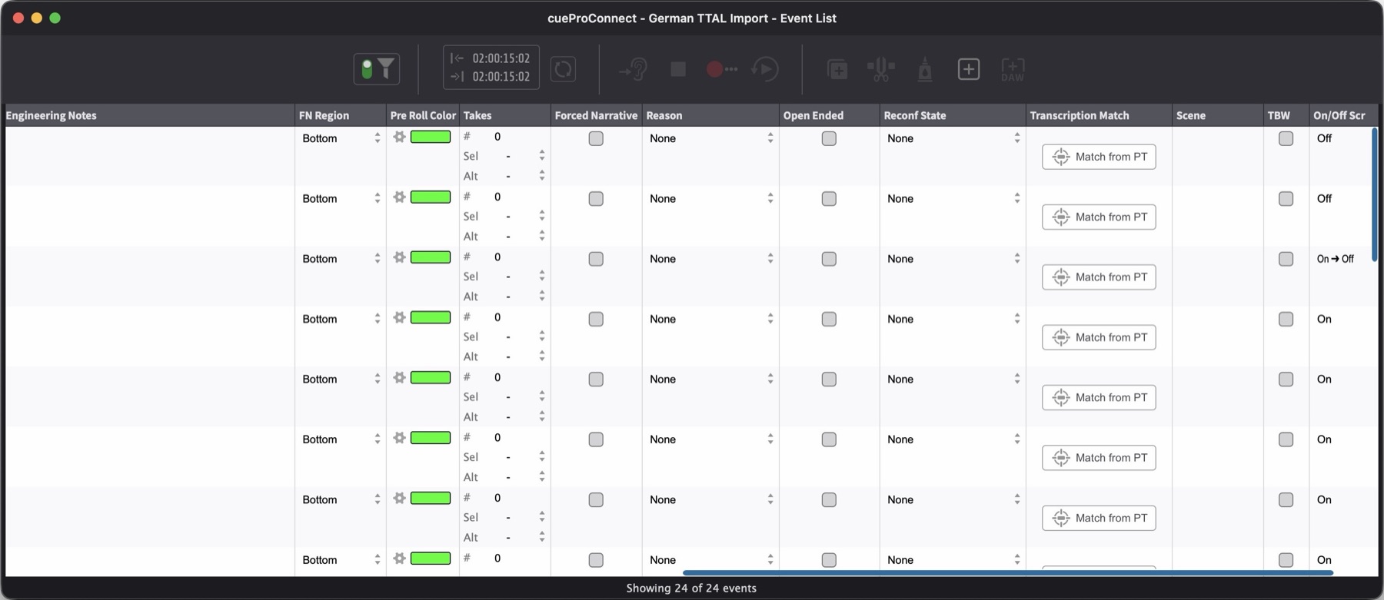Image resolution: width=1384 pixels, height=600 pixels.
Task: Click the in-point timecode 02:00:15:02
Action: pyautogui.click(x=501, y=58)
